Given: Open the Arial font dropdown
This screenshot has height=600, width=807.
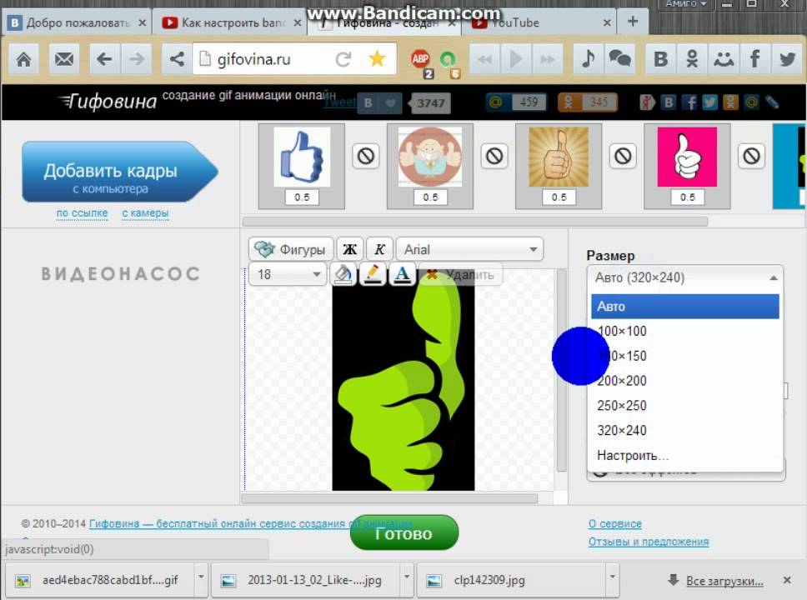Looking at the screenshot, I should (469, 249).
